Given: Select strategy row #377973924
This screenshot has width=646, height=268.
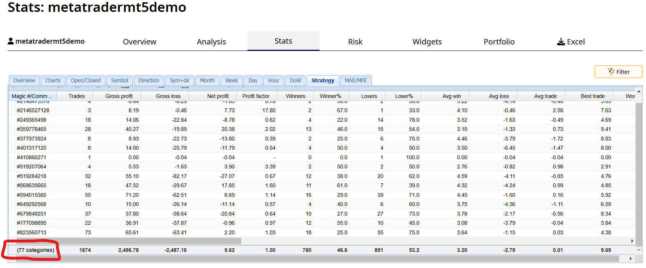Looking at the screenshot, I should (x=322, y=139).
